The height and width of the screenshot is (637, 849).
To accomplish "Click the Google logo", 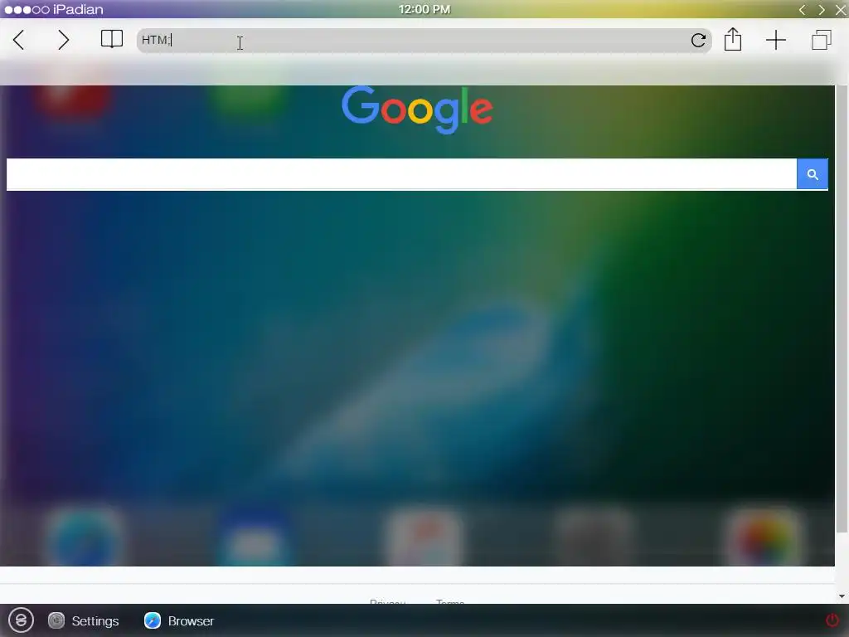I will 417,110.
